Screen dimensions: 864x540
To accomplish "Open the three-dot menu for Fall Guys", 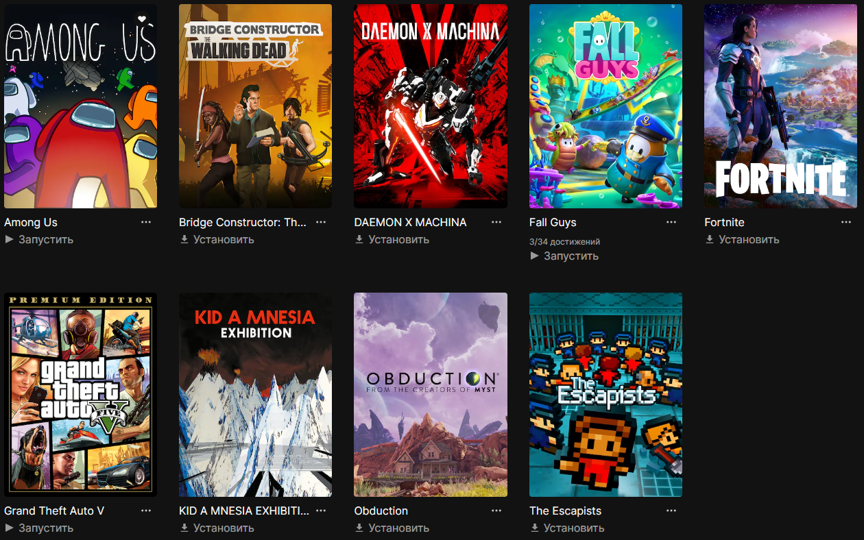I will [671, 222].
